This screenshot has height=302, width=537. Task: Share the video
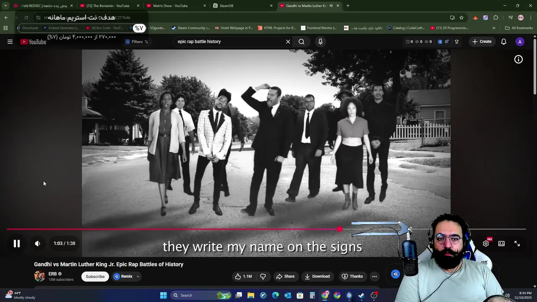coord(285,276)
